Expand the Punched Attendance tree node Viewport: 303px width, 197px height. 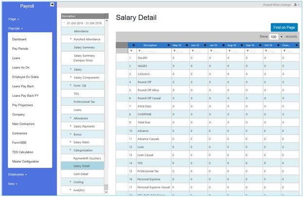pyautogui.click(x=71, y=38)
